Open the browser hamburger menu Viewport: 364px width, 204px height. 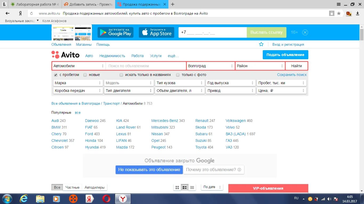339,4
